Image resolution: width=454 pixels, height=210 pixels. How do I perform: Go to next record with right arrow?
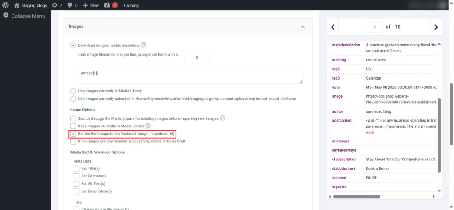(x=436, y=27)
